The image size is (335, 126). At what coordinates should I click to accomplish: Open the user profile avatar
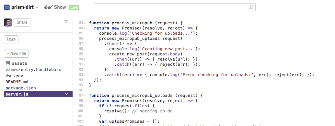pyautogui.click(x=8, y=22)
